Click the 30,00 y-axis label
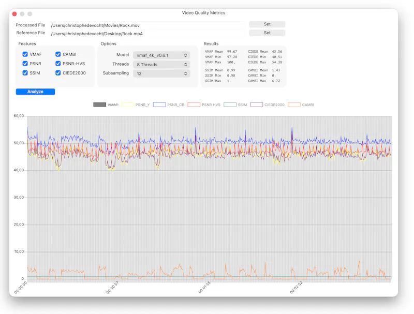The image size is (414, 314). (19, 198)
